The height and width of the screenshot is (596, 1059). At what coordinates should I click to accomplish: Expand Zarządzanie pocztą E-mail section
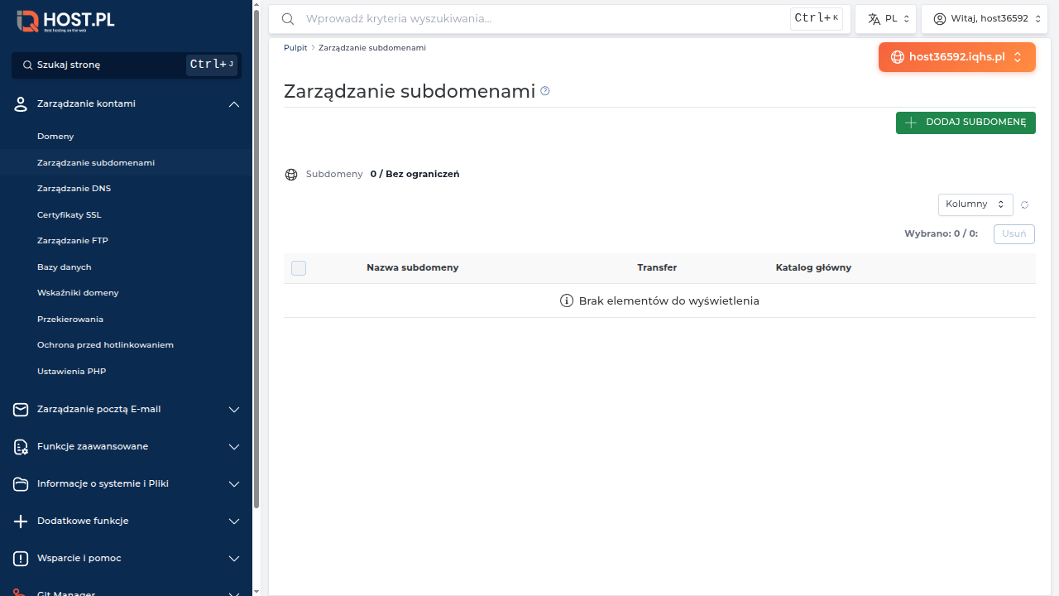coord(234,410)
